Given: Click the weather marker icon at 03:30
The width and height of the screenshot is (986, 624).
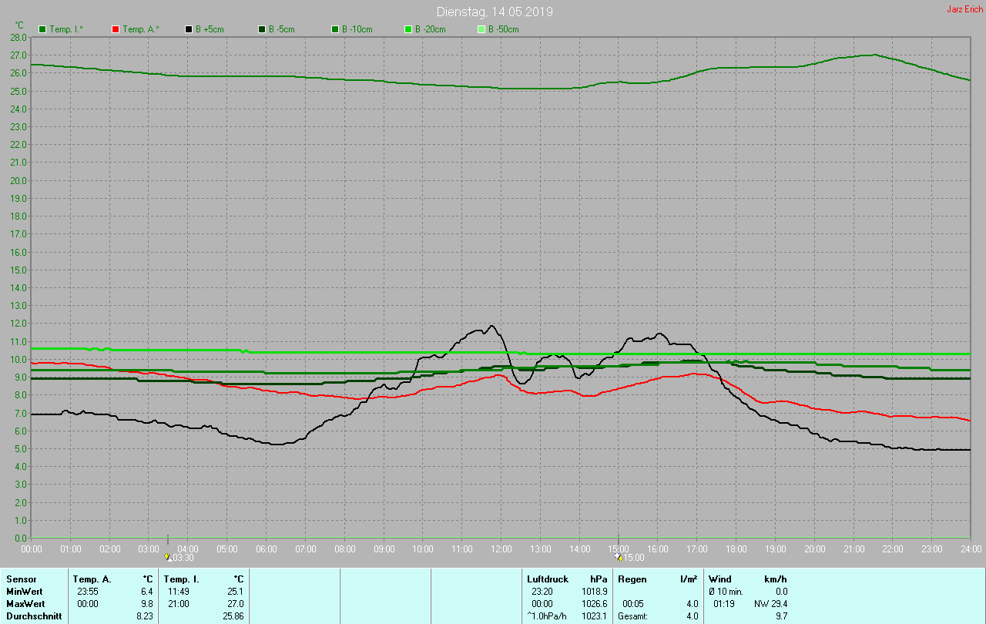Looking at the screenshot, I should [169, 557].
